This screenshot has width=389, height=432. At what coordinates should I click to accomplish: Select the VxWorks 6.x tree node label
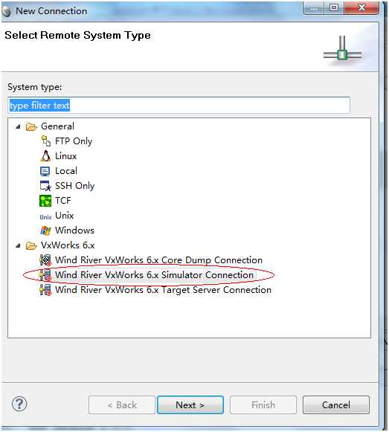(x=68, y=245)
